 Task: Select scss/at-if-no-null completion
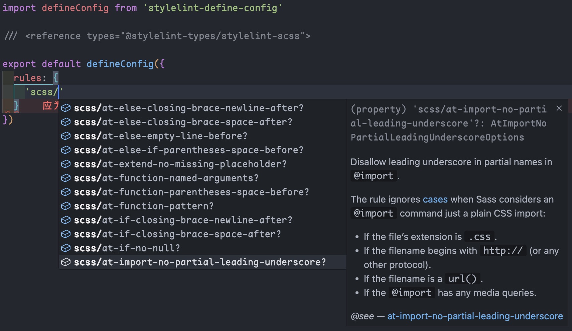(x=203, y=248)
